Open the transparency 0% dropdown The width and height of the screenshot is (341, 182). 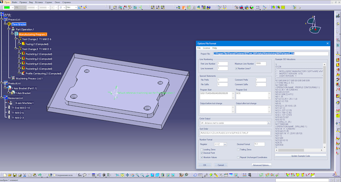tap(25, 7)
